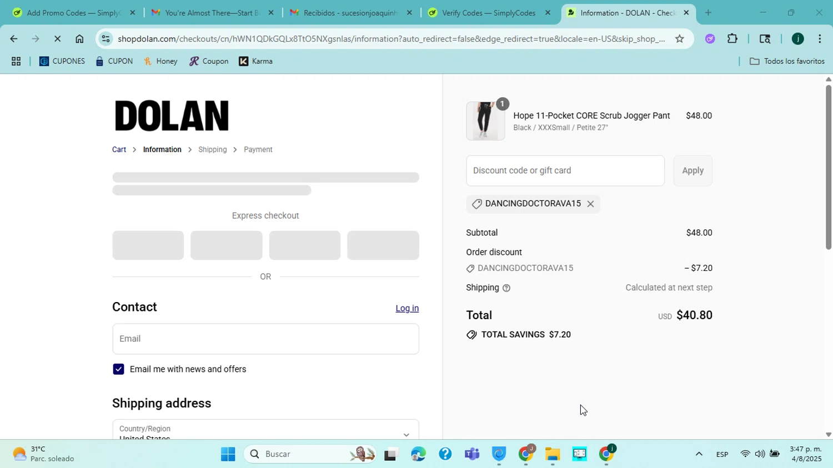
Task: Click the DOLAN store logo
Action: (172, 117)
